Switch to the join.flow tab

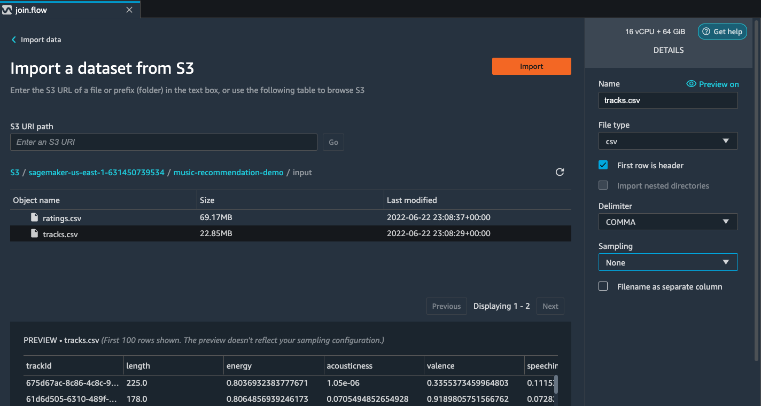[x=70, y=10]
